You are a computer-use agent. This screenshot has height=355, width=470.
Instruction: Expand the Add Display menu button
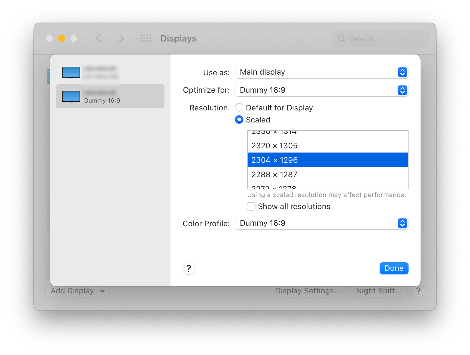[x=77, y=291]
